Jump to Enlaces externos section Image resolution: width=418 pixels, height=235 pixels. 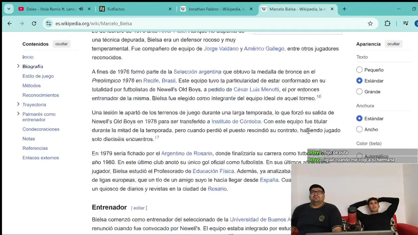click(41, 158)
